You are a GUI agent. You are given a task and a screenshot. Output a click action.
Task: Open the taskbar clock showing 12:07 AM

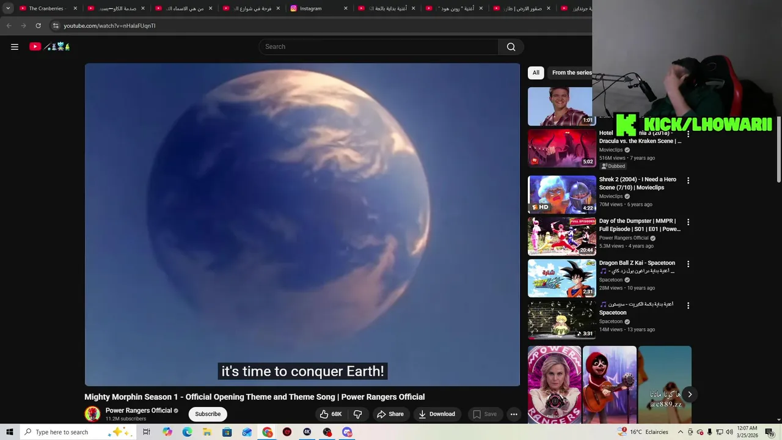747,432
